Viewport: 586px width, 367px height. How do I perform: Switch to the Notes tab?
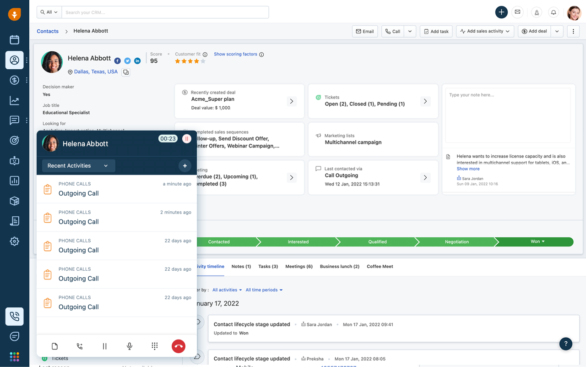241,266
